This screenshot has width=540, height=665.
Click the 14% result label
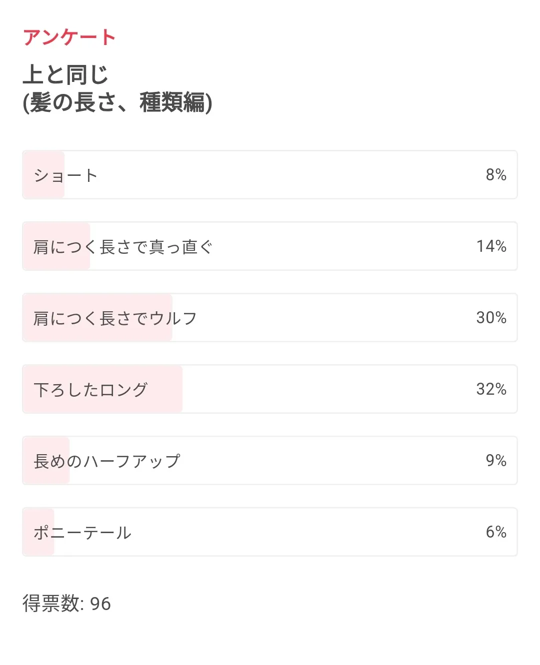[491, 246]
